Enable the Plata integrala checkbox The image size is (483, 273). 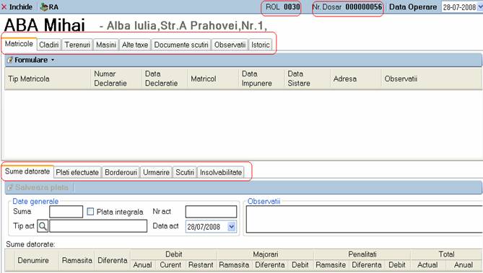point(90,212)
